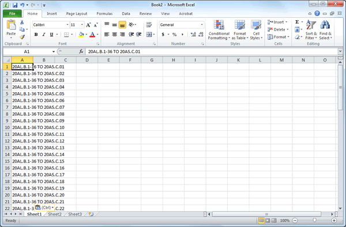346x227 pixels.
Task: Open Insert cells dropdown arrow
Action: point(287,22)
